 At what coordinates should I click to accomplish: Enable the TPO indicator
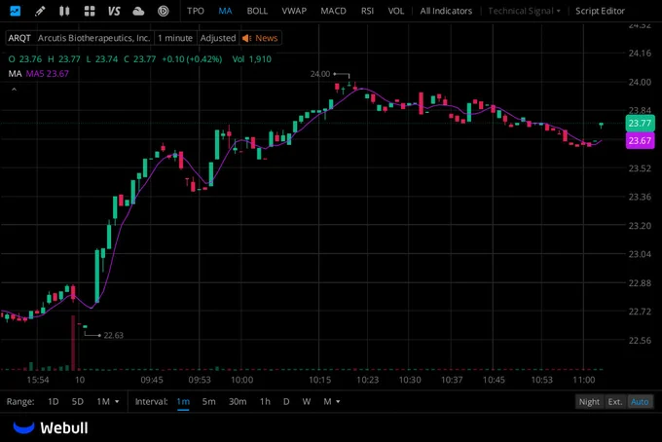pos(195,11)
